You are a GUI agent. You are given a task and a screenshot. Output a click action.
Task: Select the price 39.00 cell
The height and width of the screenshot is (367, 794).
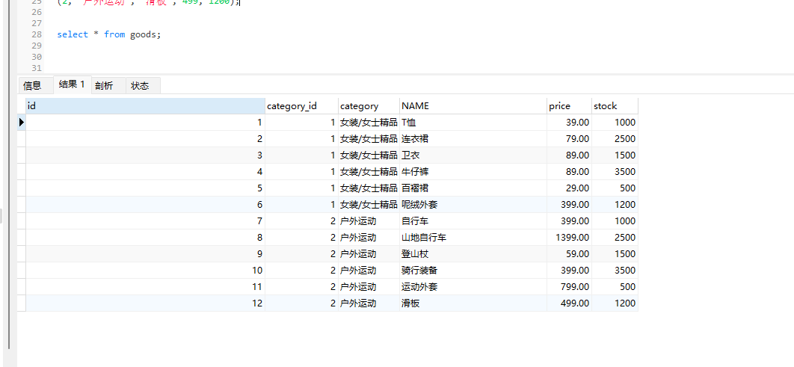(x=569, y=122)
